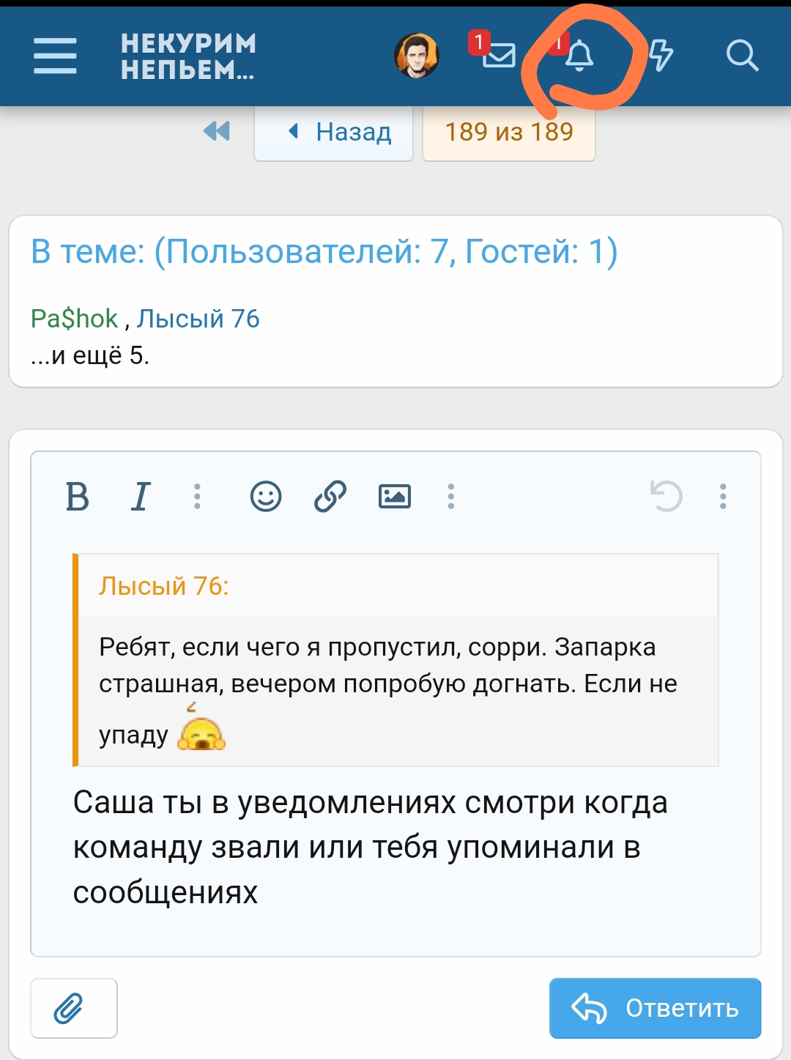Open profile of user Лысый 76
The height and width of the screenshot is (1060, 791).
click(197, 318)
